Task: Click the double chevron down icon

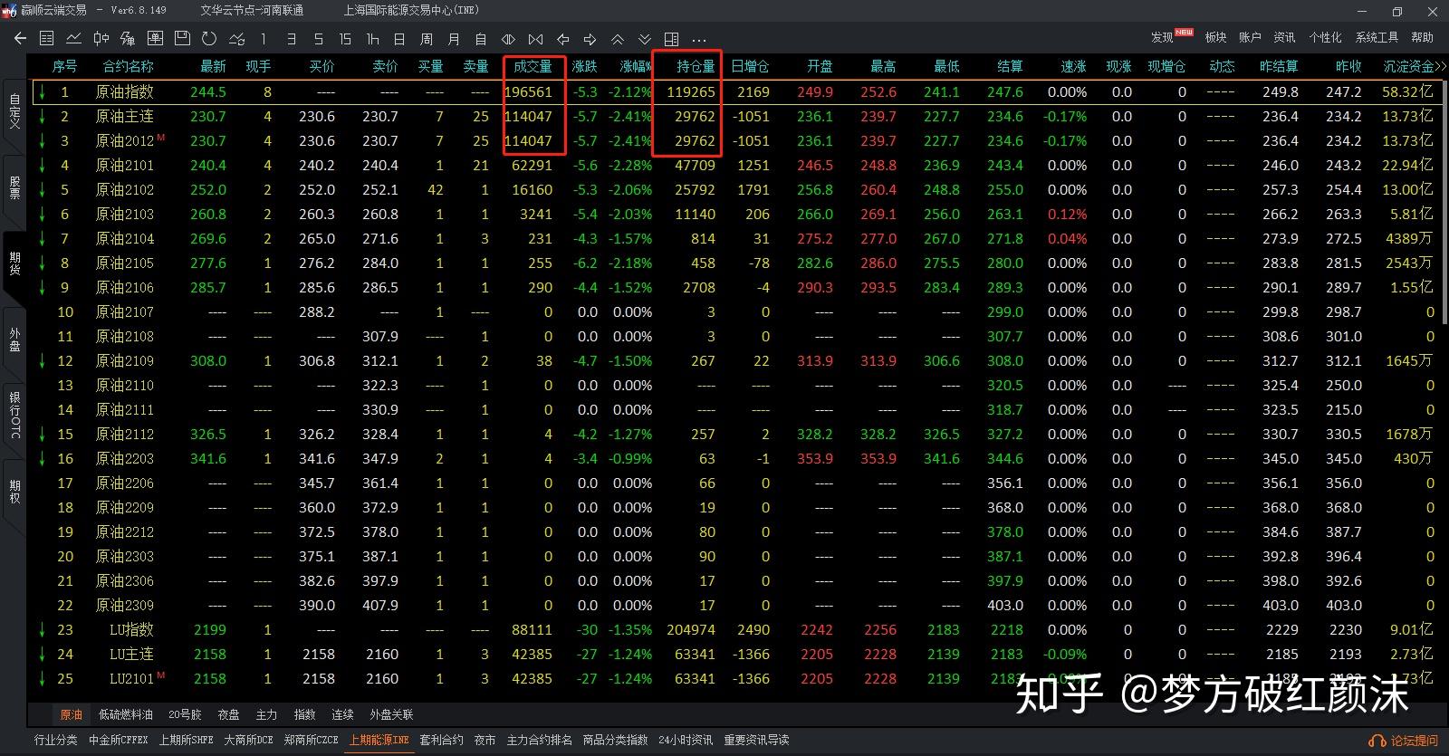Action: 644,39
